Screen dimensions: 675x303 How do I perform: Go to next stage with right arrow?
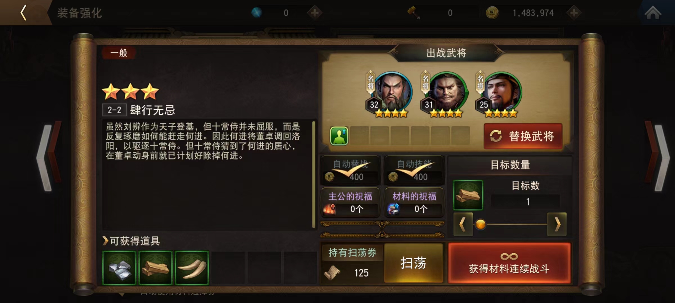[658, 157]
